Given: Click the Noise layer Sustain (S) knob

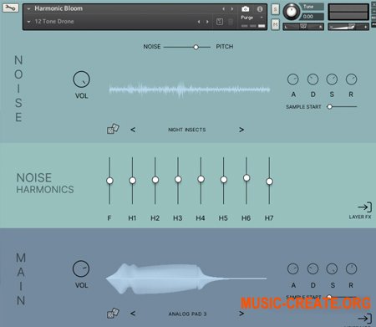Looking at the screenshot, I should 332,79.
